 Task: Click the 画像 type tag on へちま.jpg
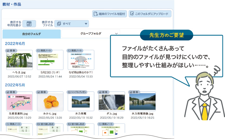(x=11, y=51)
